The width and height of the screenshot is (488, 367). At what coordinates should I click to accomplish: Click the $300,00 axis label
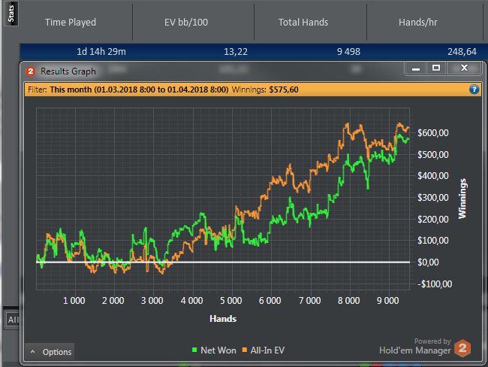(433, 198)
